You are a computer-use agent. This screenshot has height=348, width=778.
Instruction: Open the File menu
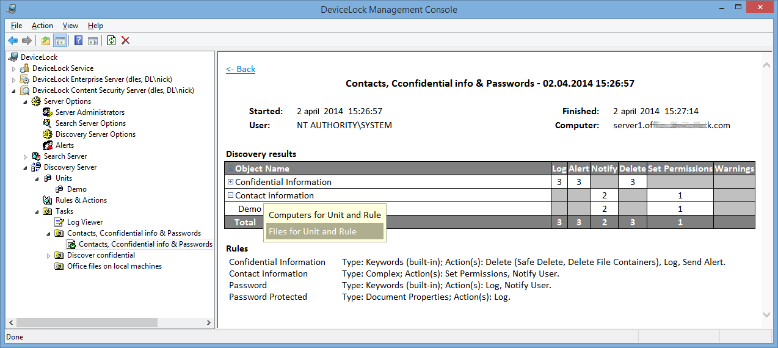[x=16, y=26]
